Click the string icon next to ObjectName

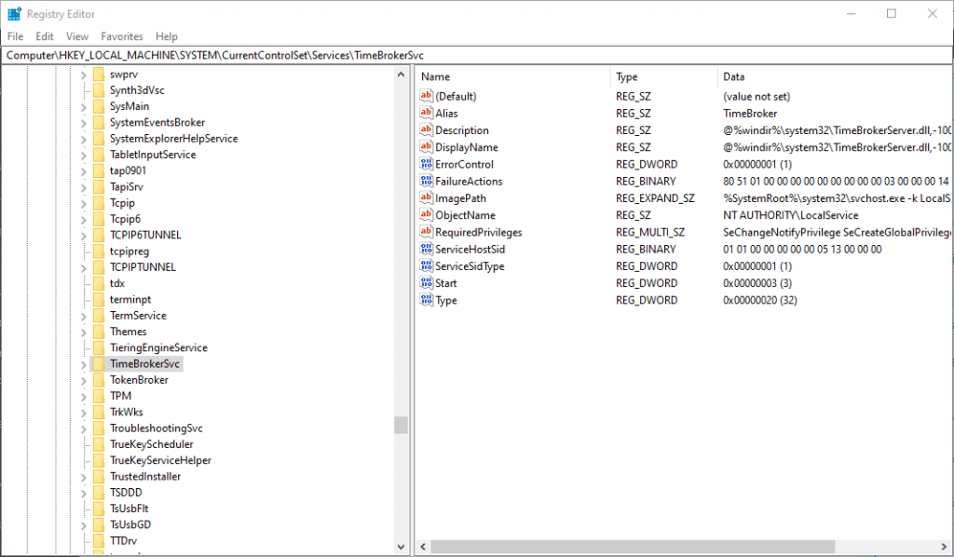click(x=426, y=214)
